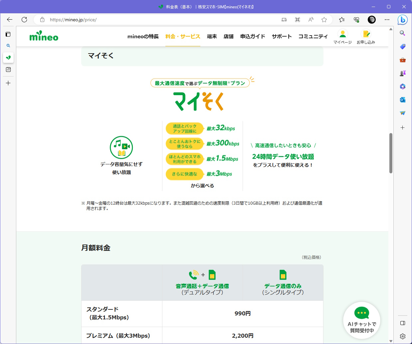Toggle the sidebar panel layout icon

click(403, 323)
